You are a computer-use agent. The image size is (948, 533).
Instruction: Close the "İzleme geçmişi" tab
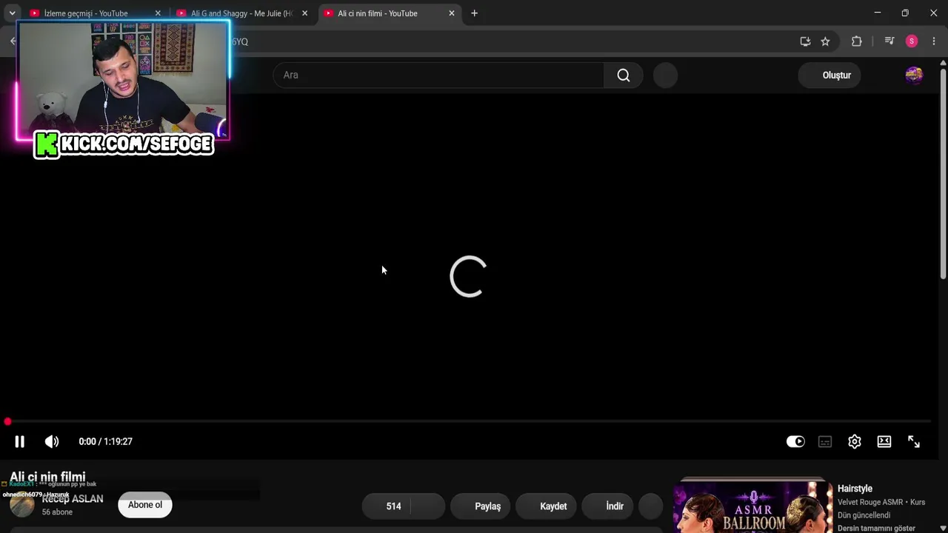point(158,13)
